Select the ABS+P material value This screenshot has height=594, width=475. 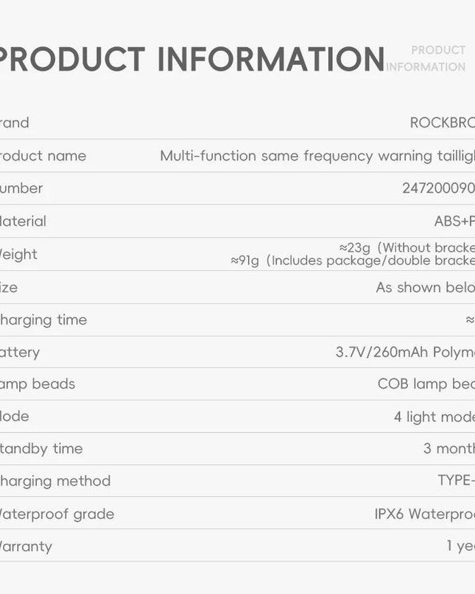tap(454, 221)
